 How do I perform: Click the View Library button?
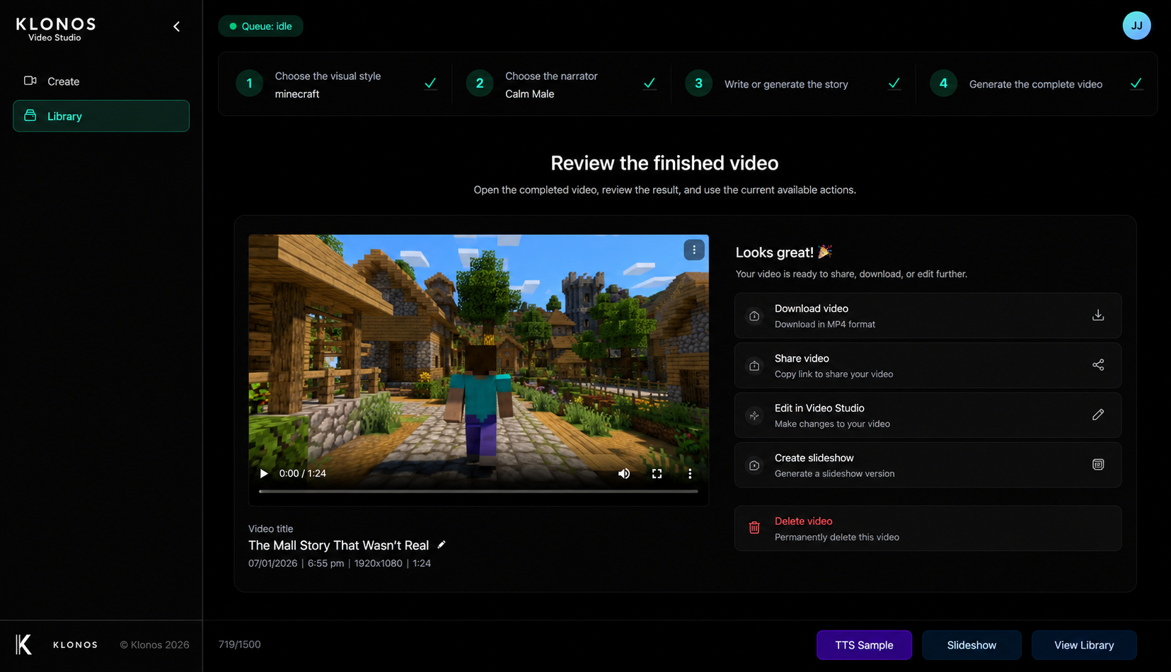[x=1084, y=645]
